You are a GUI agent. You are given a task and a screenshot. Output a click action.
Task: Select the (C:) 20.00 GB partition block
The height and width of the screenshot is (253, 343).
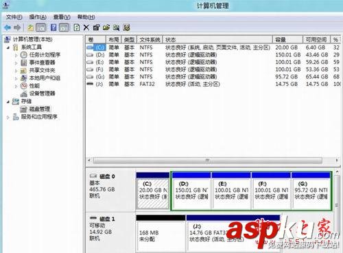tap(153, 191)
